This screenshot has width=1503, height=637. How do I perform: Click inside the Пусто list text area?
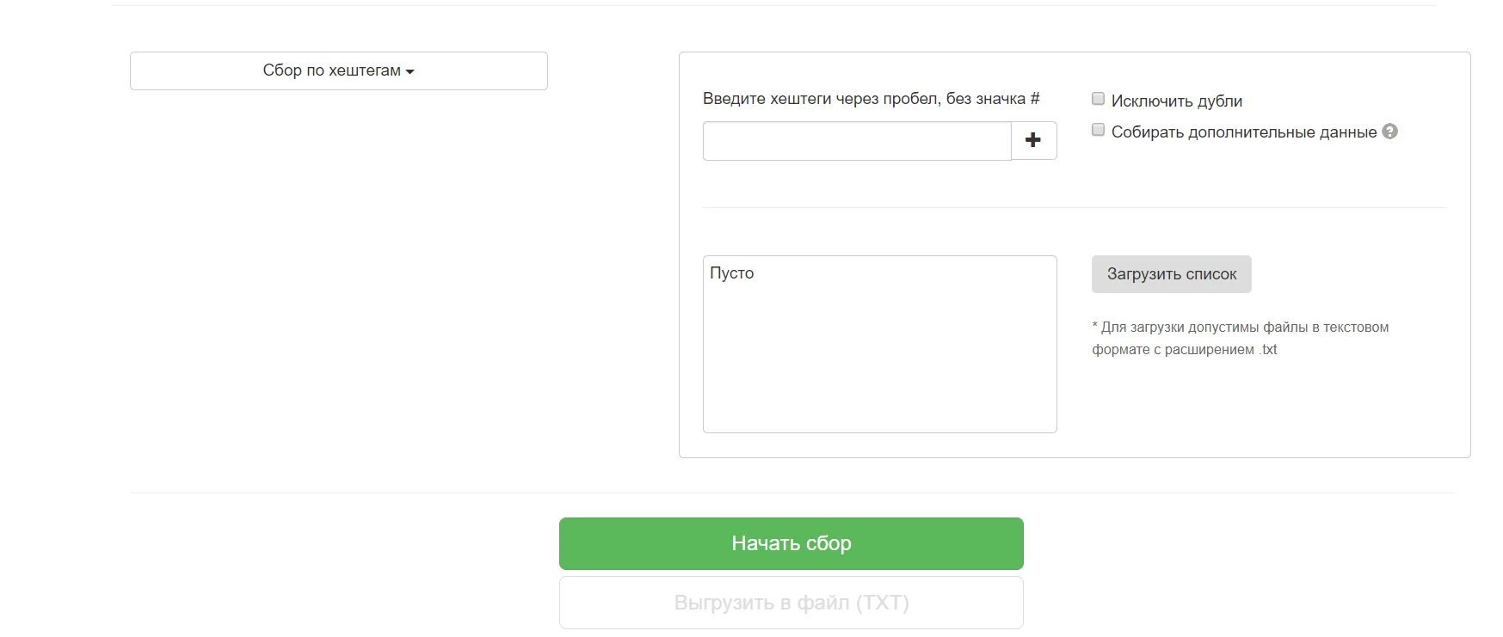[879, 344]
